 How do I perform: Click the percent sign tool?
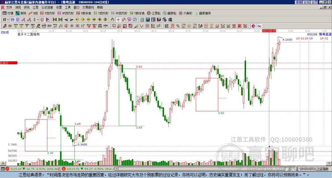pos(178,26)
